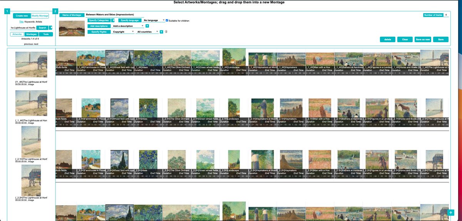Go to previous results page

pos(28,44)
